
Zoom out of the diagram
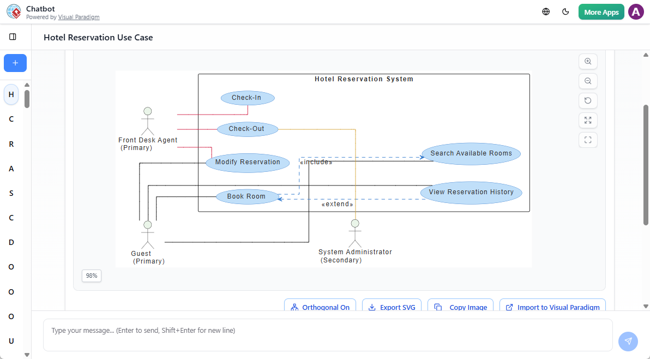click(588, 81)
